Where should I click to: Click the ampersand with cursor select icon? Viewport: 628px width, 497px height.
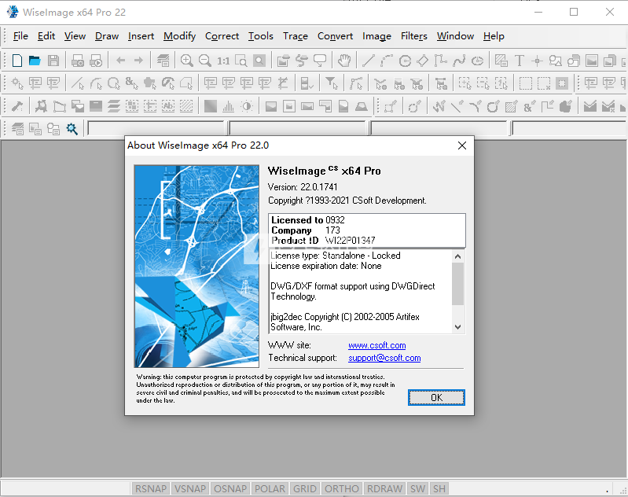click(x=131, y=83)
